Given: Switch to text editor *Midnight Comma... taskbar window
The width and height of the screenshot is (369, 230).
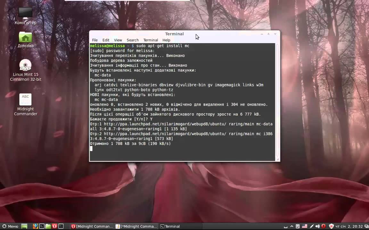Looking at the screenshot, I should pos(136,226).
